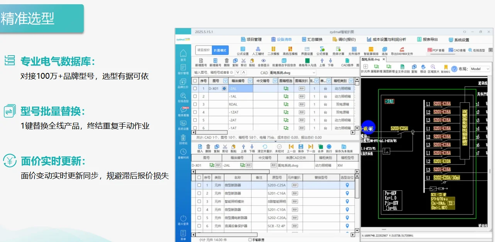Viewport: 495px width, 242px height.
Task: Open the 高低压模板 tool
Action: (x=290, y=49)
